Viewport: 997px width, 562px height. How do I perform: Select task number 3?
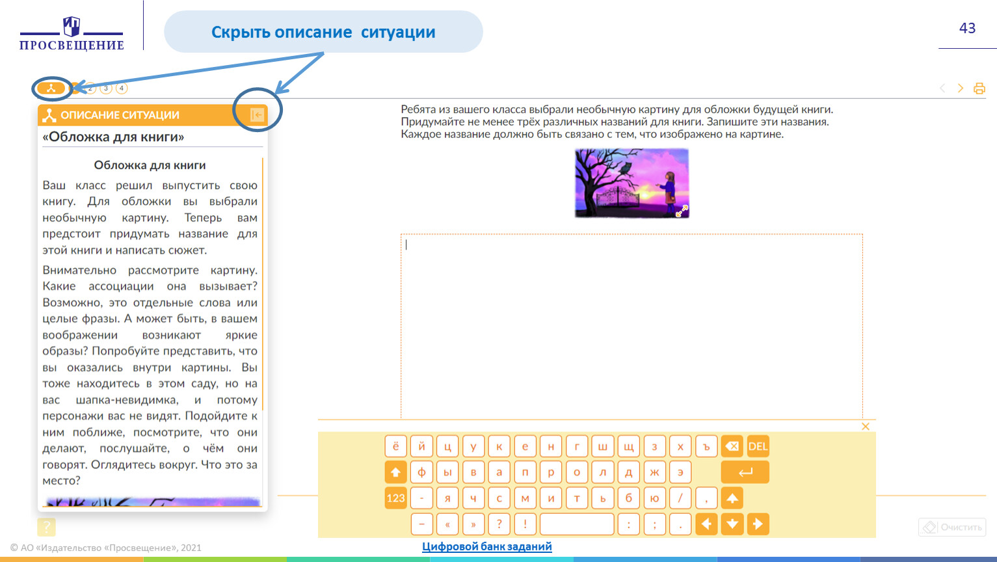106,88
